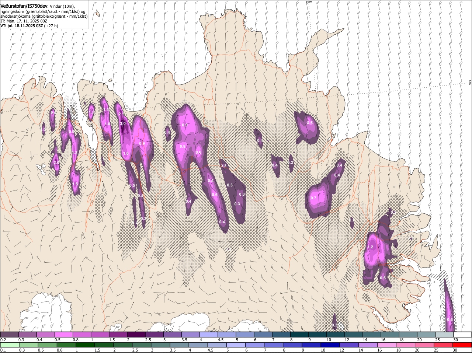Screen dimensions: 472x353
Task: Click the upper legend swatch from 0.2 to 0.3
Action: (10, 334)
